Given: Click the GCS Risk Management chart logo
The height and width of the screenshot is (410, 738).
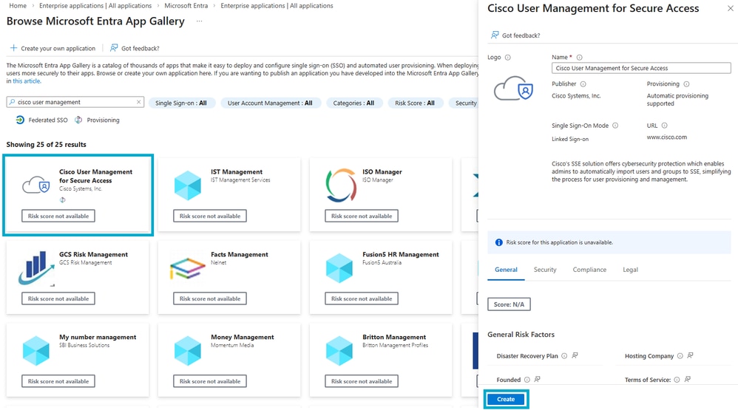Looking at the screenshot, I should [x=36, y=268].
